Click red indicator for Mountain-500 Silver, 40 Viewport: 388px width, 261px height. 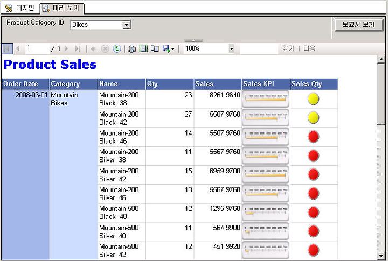313,231
